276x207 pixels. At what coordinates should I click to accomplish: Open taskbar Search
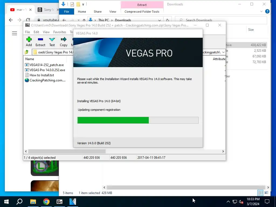[19, 202]
